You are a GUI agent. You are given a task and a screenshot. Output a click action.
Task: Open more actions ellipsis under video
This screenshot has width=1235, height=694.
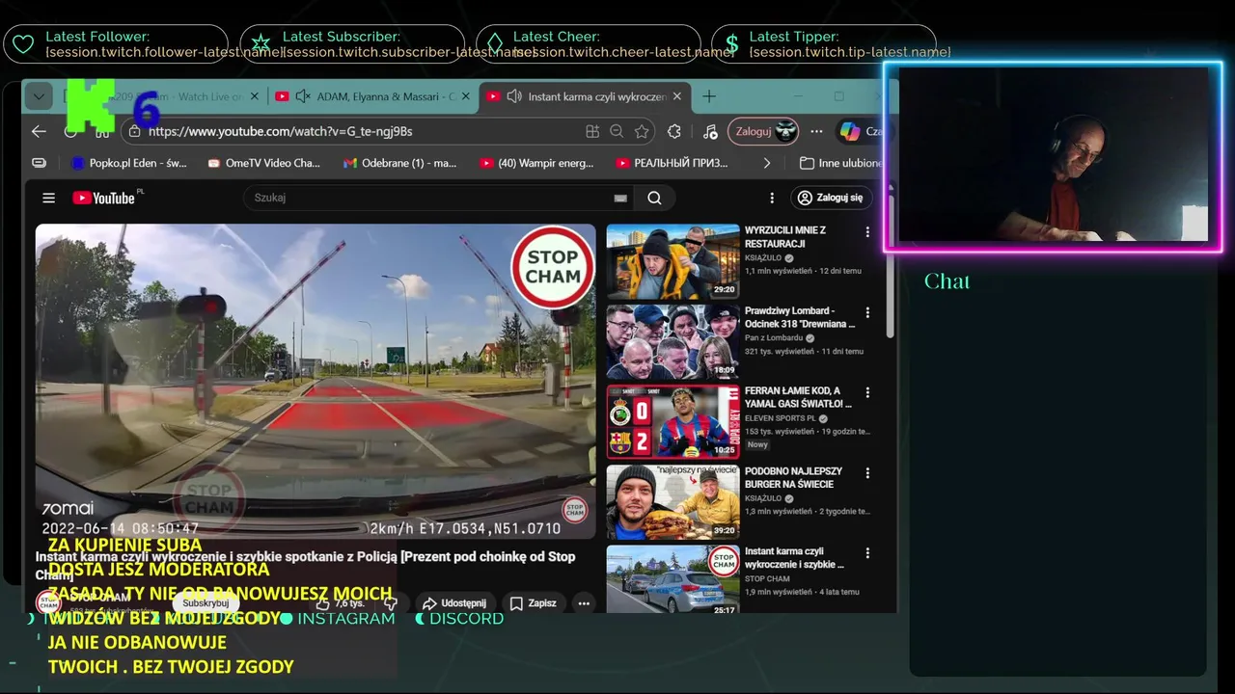coord(584,603)
